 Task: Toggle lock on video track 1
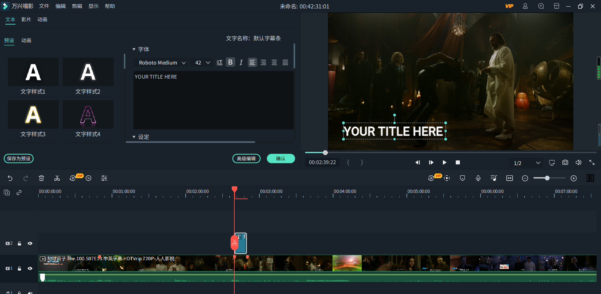(19, 268)
